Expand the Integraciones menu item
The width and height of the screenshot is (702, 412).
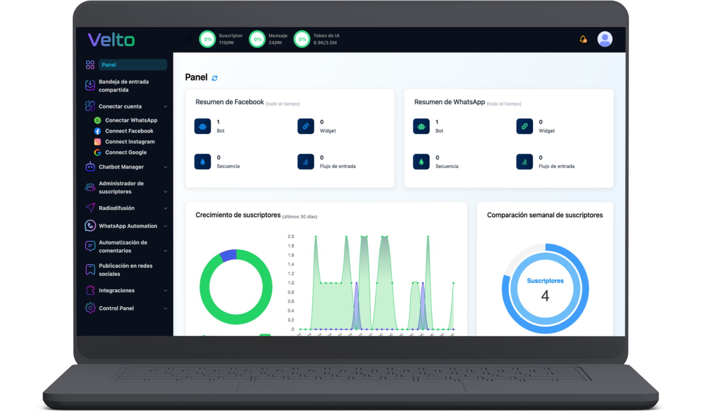coord(165,290)
